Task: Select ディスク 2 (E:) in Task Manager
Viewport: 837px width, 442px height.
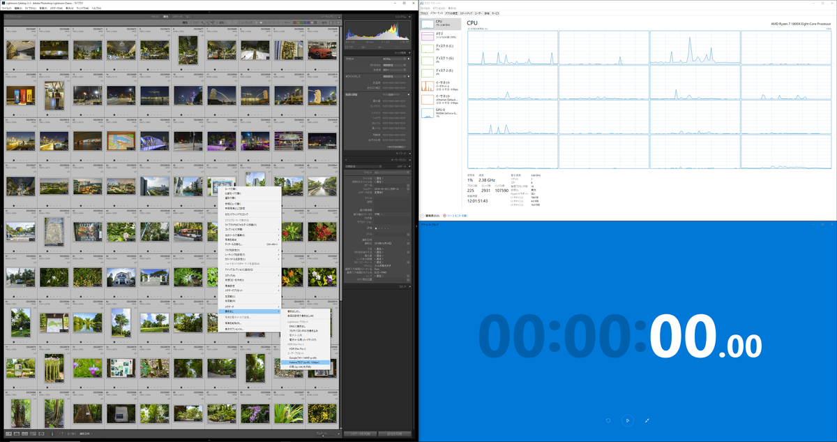Action: pyautogui.click(x=440, y=73)
